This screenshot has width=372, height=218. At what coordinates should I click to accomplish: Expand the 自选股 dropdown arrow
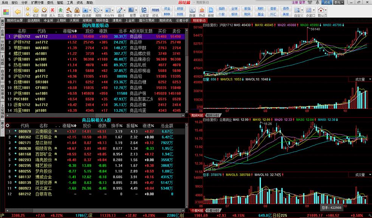coord(90,10)
